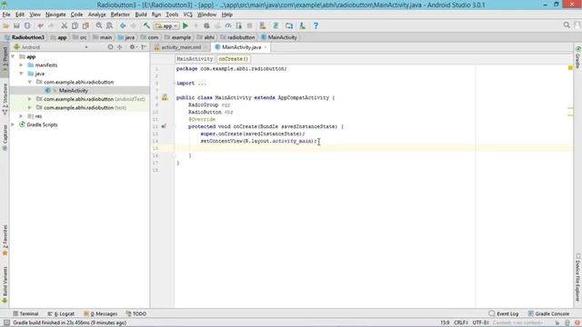Click Attach debugger to Android process icon

(x=238, y=26)
